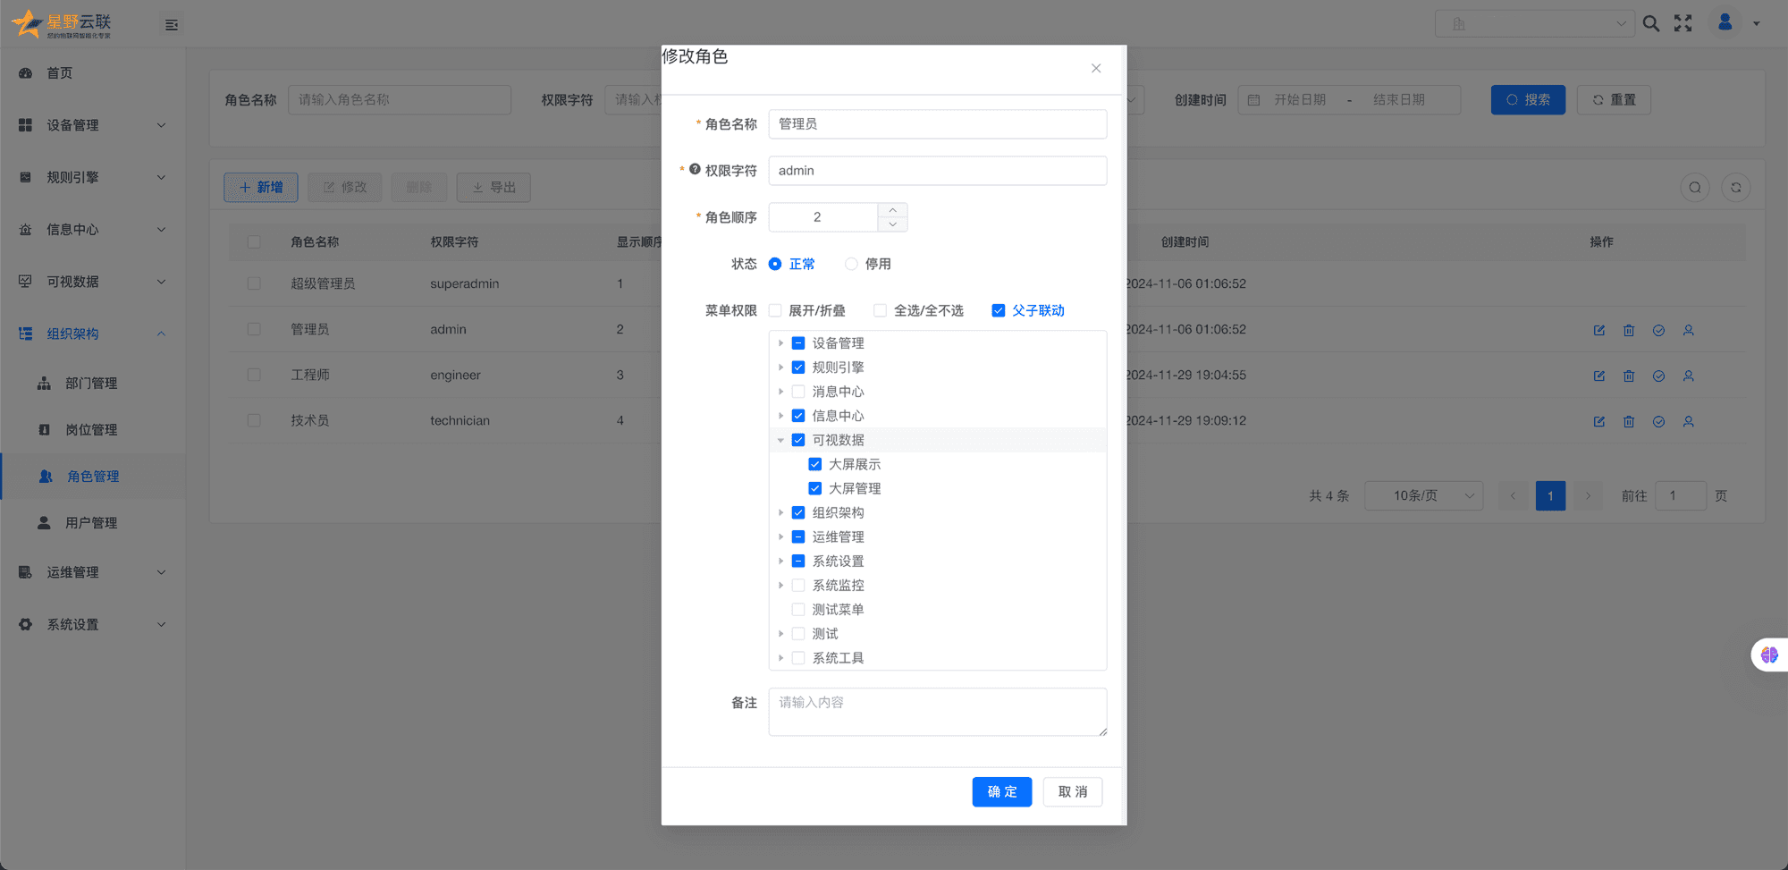1788x870 pixels.
Task: Check the 消息中心 tree checkbox
Action: pyautogui.click(x=798, y=392)
